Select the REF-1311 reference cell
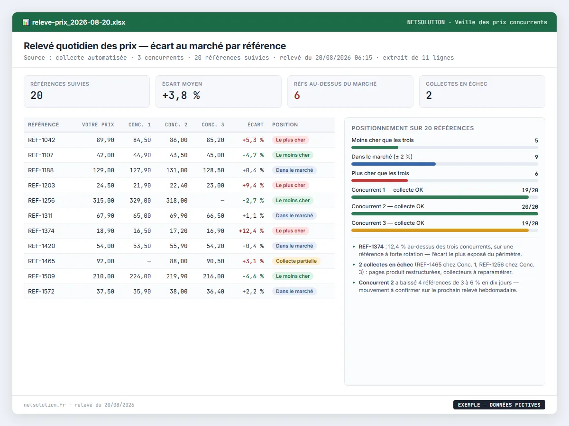Viewport: 569px width, 426px height. [x=41, y=216]
